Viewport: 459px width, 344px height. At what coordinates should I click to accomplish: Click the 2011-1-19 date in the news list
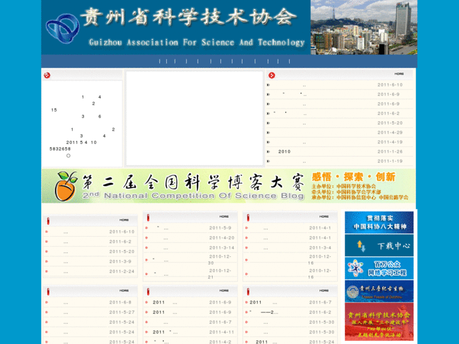[390, 162]
